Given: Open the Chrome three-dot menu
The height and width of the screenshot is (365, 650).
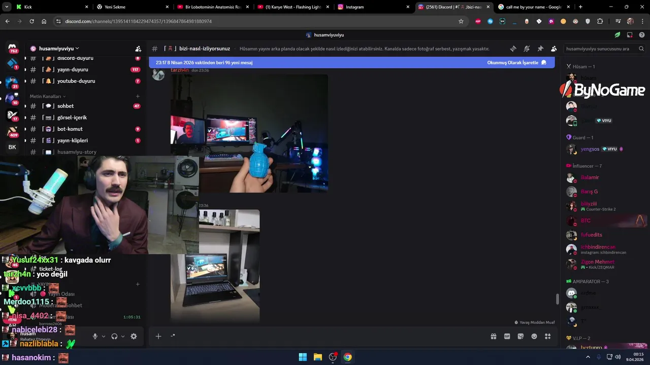Looking at the screenshot, I should pyautogui.click(x=642, y=21).
